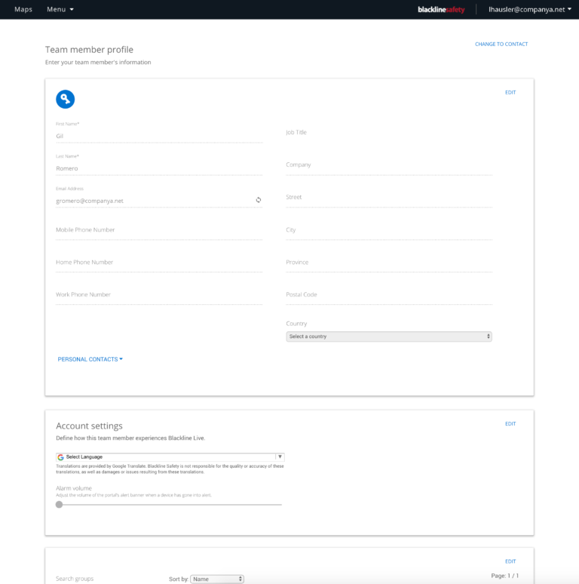This screenshot has width=579, height=584.
Task: Click the Change to Contact link
Action: pyautogui.click(x=501, y=45)
